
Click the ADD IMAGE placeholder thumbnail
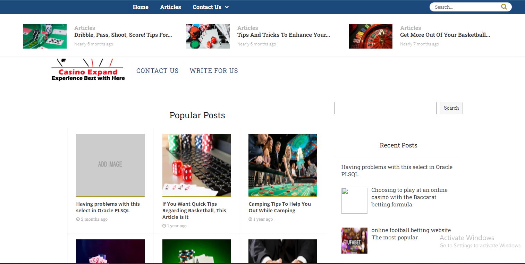point(110,165)
